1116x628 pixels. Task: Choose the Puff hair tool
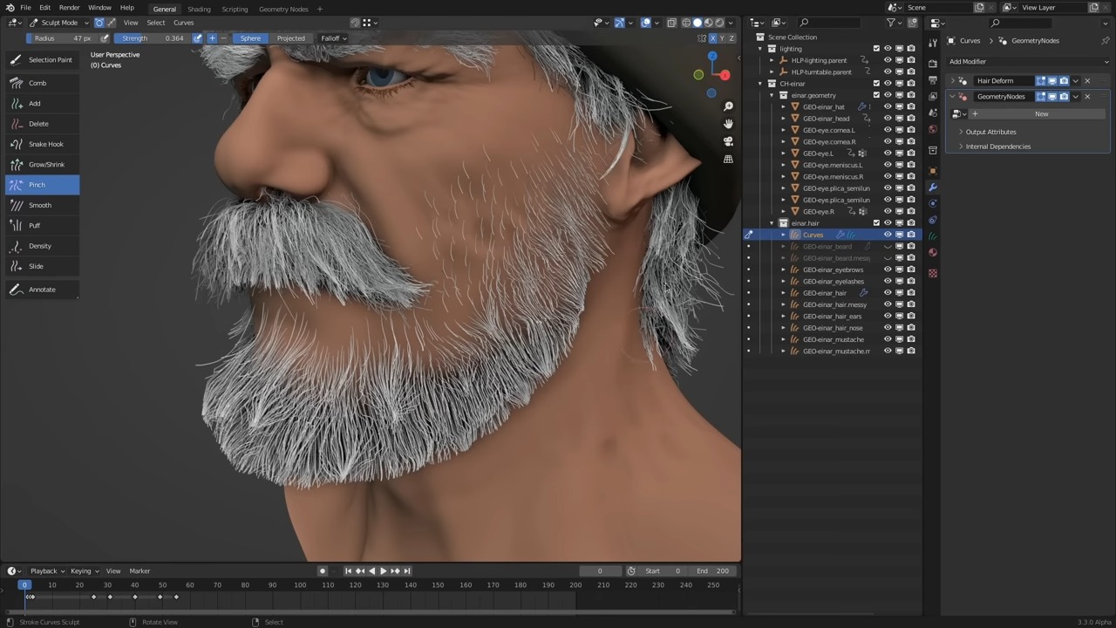pyautogui.click(x=34, y=225)
